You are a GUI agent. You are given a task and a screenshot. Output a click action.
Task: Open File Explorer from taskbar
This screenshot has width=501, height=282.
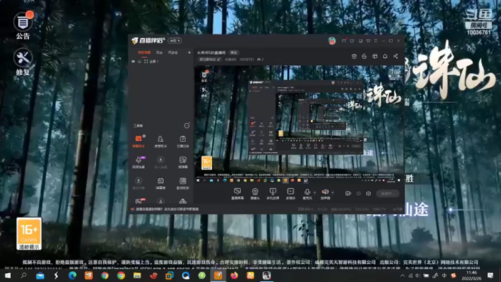(x=137, y=276)
